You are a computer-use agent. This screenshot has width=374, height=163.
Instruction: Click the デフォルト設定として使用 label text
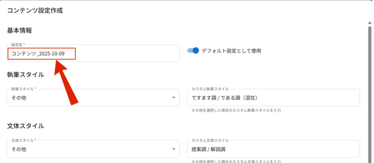[231, 51]
